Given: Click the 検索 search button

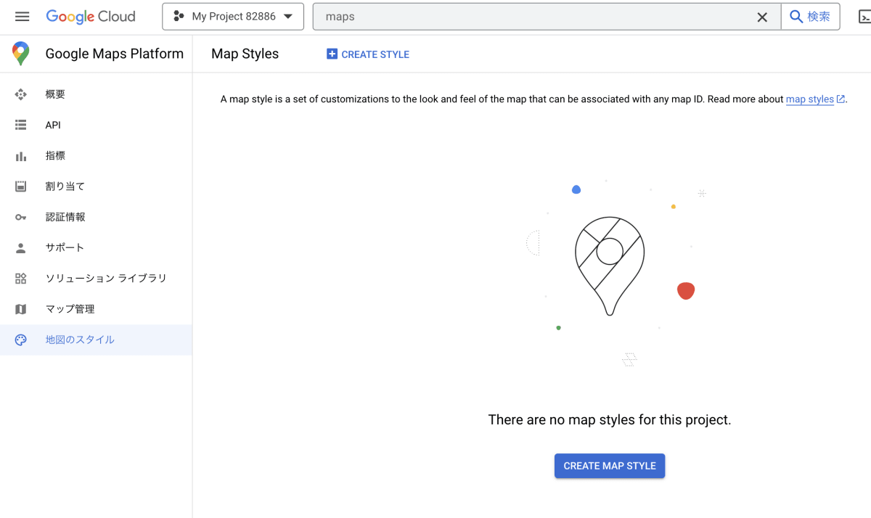Looking at the screenshot, I should click(x=810, y=17).
